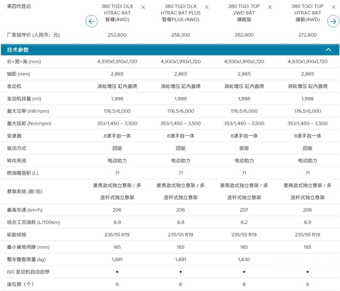Click the 悬架系统 (前/后) row label
The height and width of the screenshot is (291, 340).
pos(25,192)
